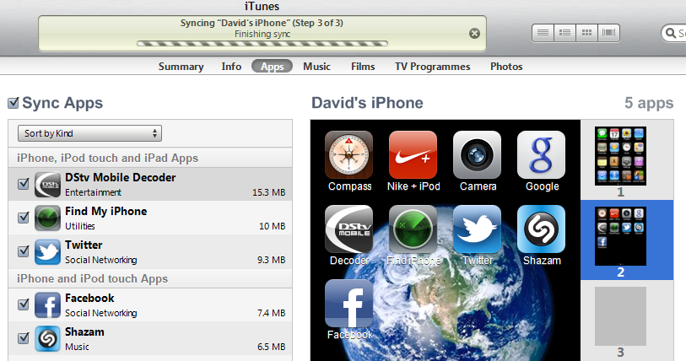
Task: Click the Shazam icon in the apps list
Action: point(48,339)
